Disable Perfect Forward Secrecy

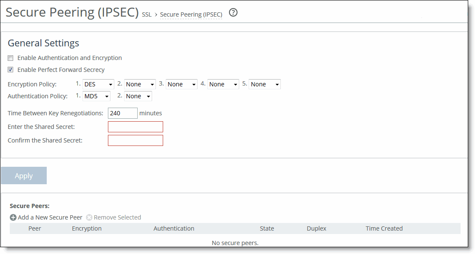point(10,69)
